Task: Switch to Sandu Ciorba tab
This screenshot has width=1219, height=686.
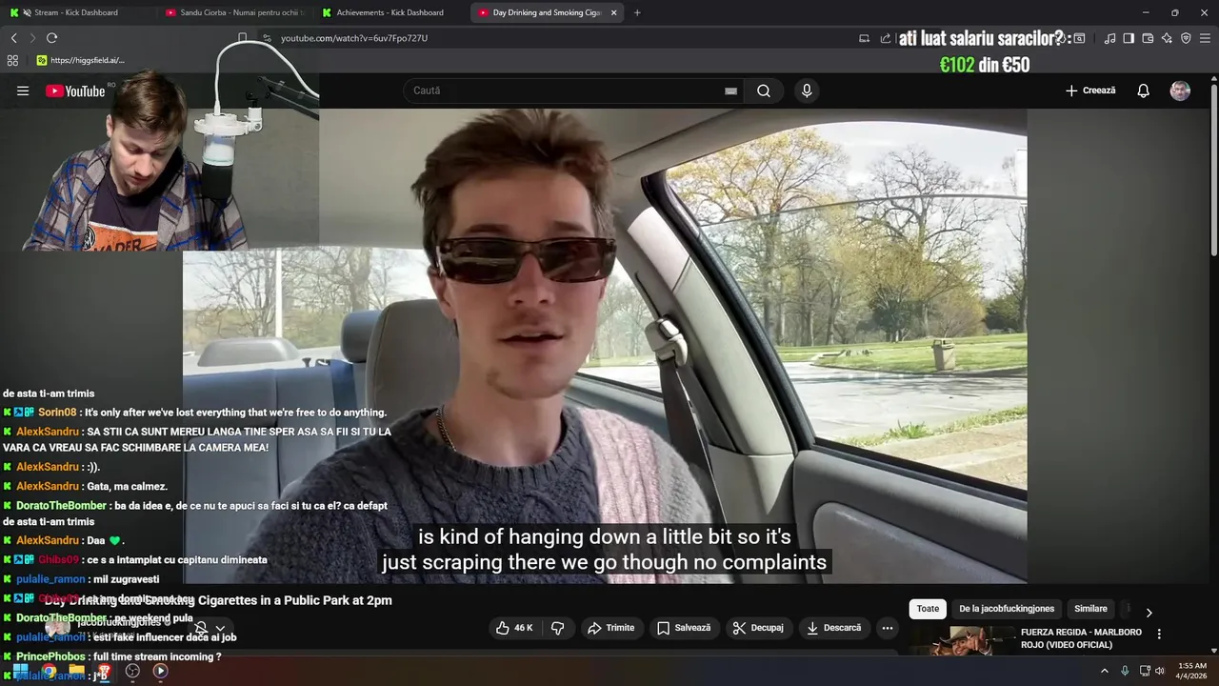Action: tap(234, 12)
